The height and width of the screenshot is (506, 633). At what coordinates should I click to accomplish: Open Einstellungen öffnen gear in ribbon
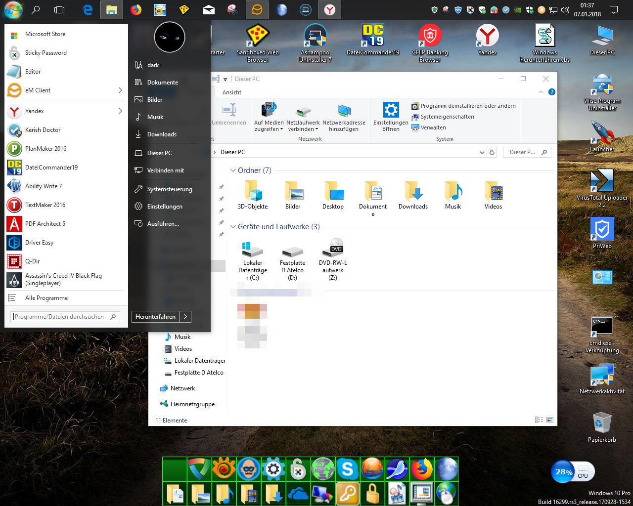click(391, 110)
